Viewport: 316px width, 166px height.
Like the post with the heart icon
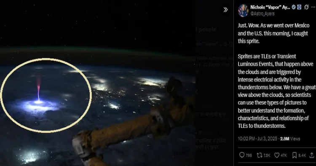click(277, 155)
